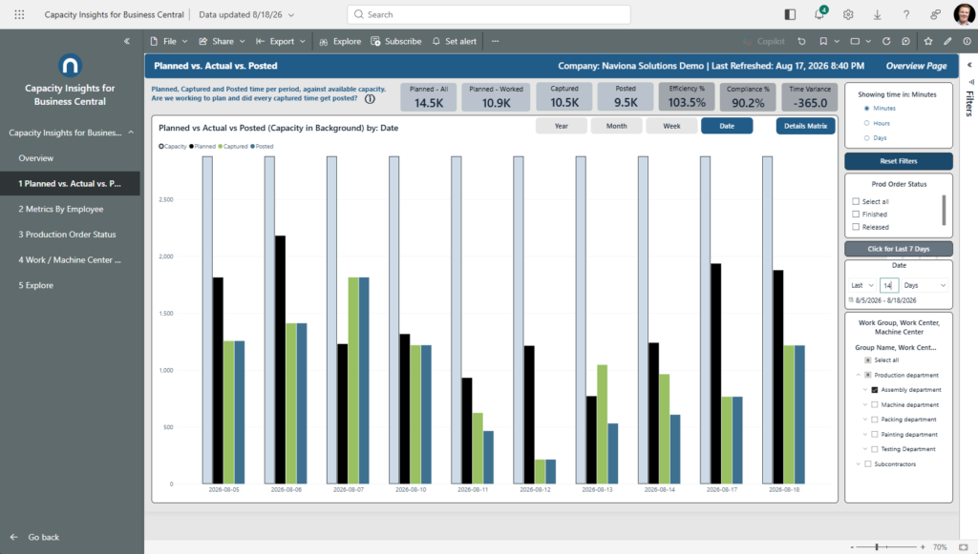Open the File dropdown menu
978x554 pixels.
(x=169, y=41)
